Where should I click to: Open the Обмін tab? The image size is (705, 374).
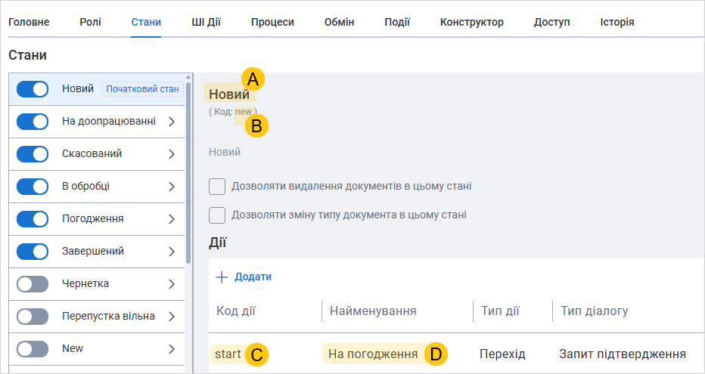(x=339, y=22)
